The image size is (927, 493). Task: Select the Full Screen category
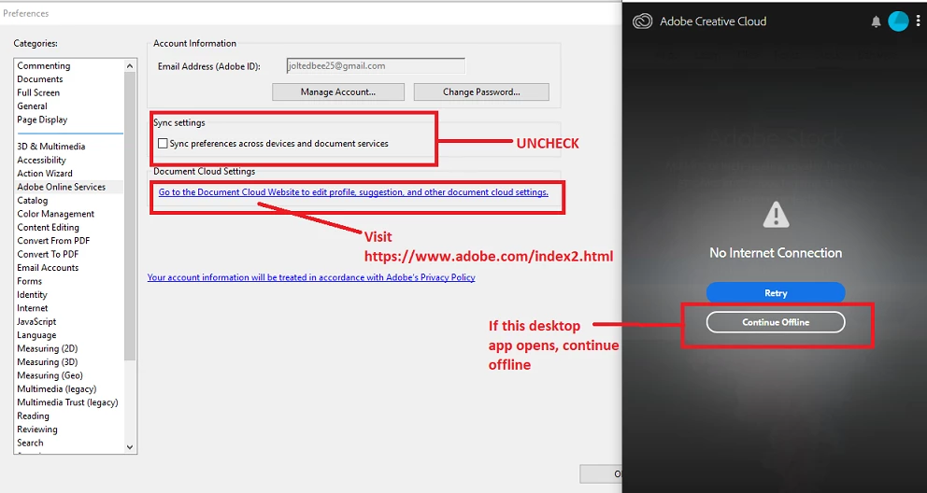coord(38,92)
